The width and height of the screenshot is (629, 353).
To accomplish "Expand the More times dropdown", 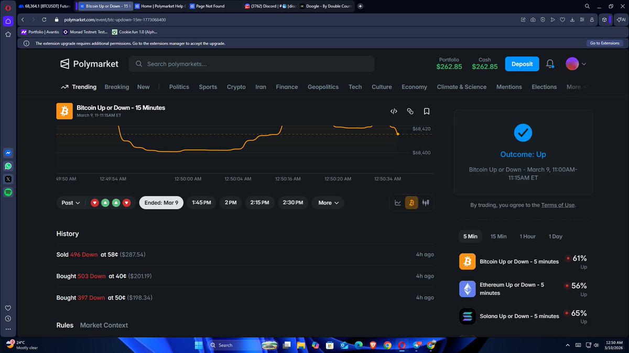I will coord(328,203).
